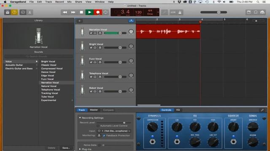Expand the Plug-ins section
Viewport: 270px width, 151px height.
[x=80, y=149]
